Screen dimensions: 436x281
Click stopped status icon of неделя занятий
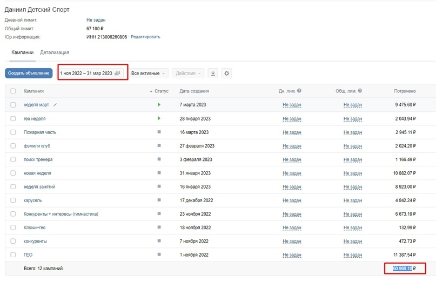[159, 186]
